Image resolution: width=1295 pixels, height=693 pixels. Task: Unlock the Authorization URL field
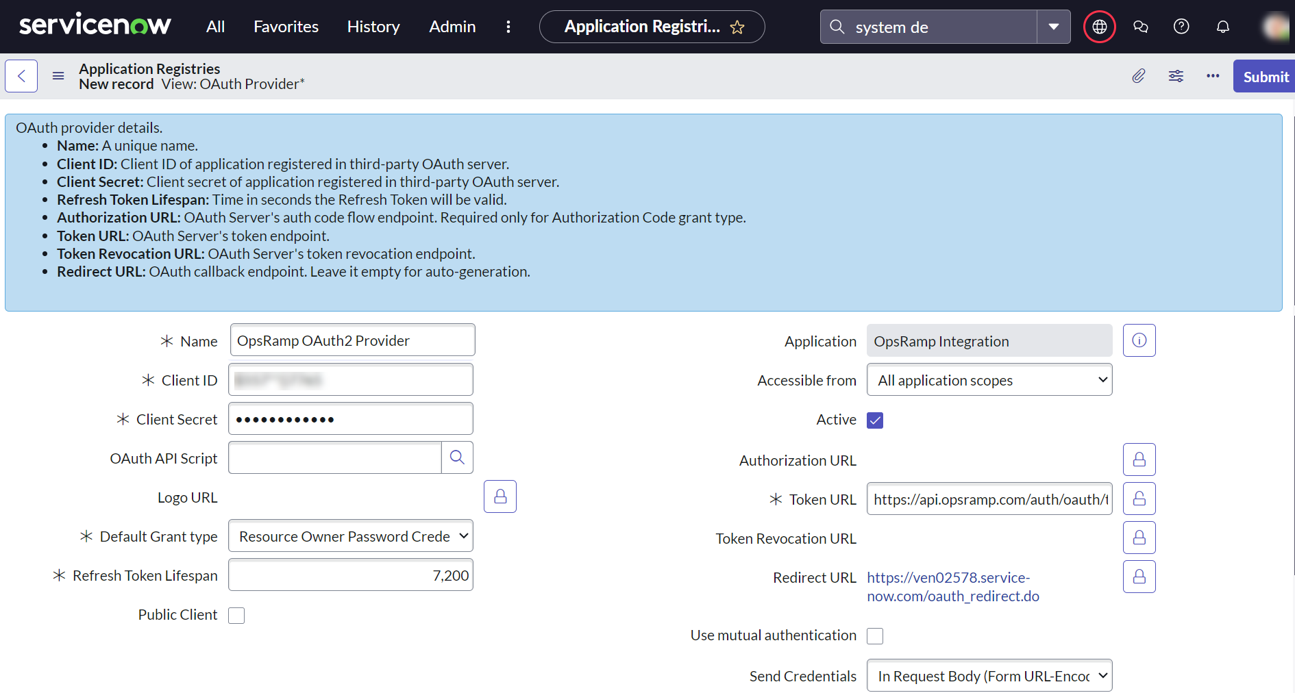(1139, 459)
